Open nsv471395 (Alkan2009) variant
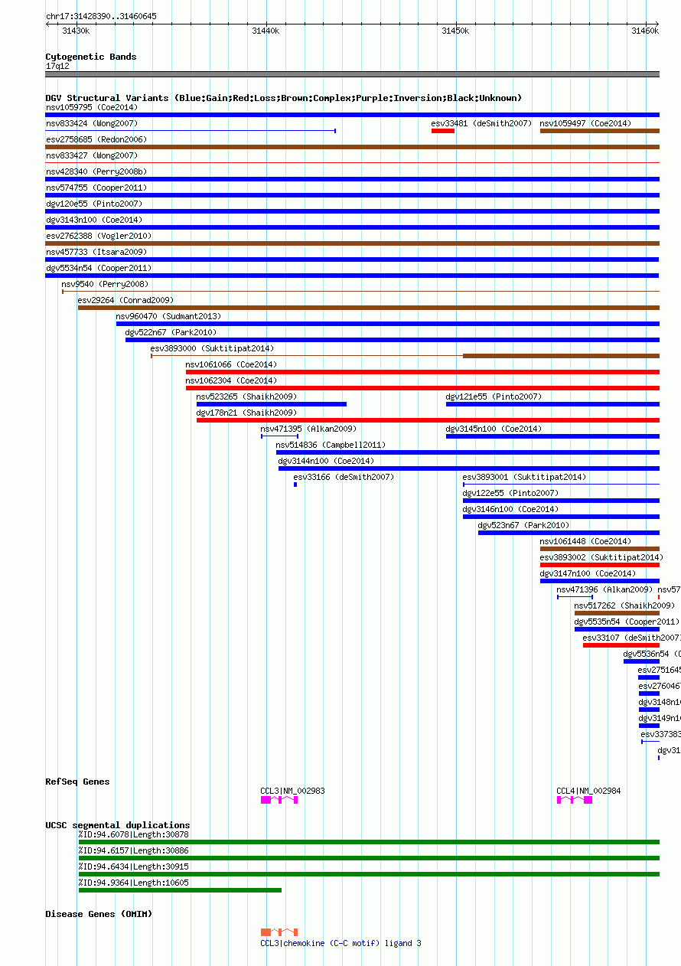 click(309, 429)
